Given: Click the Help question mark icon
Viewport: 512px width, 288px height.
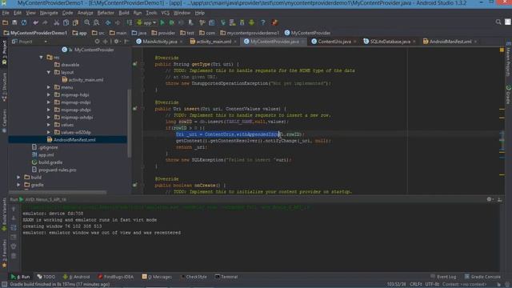Looking at the screenshot, I should 263,22.
